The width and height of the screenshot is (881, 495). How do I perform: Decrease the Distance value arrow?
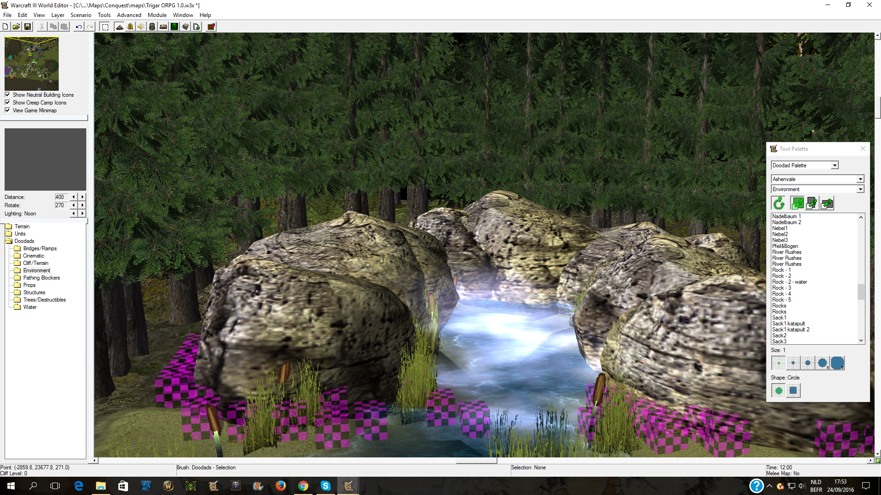pos(73,197)
